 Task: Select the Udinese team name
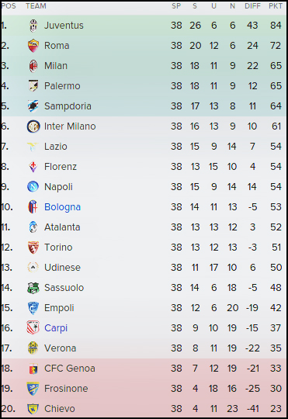tap(62, 268)
